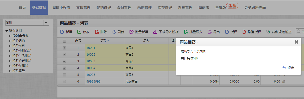Open product link 10003

[x=91, y=61]
